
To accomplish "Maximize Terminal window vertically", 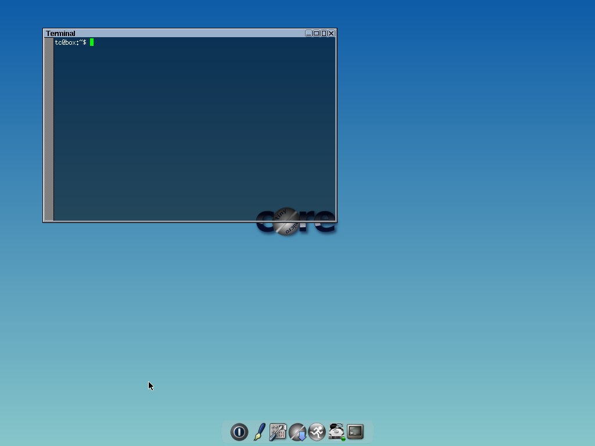I will click(x=324, y=33).
